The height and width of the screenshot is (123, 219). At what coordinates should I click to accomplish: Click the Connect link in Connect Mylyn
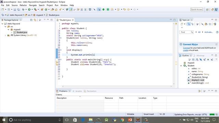(x=186, y=48)
